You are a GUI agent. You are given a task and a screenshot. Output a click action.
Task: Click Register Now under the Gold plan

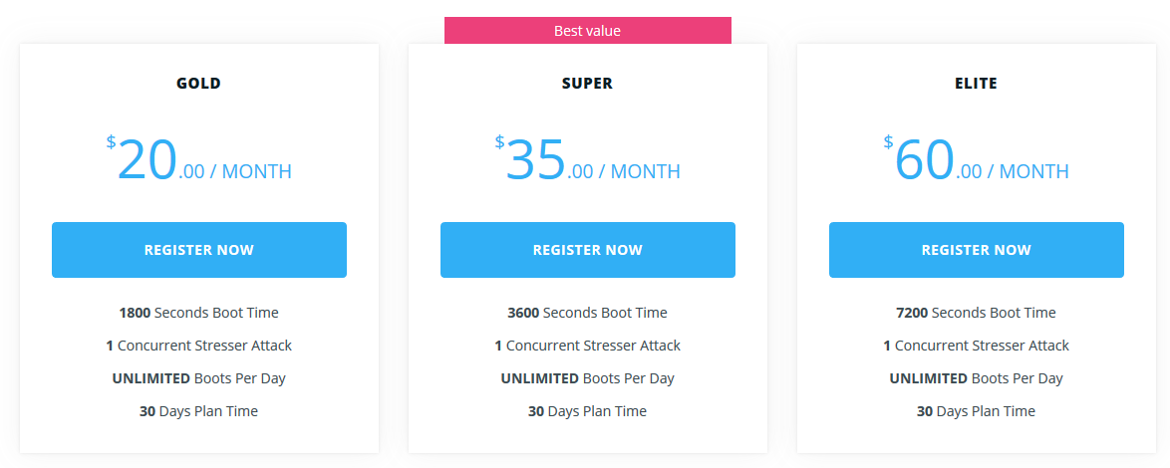click(199, 250)
